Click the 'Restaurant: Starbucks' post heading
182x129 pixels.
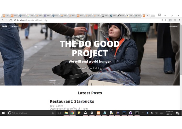click(x=72, y=101)
